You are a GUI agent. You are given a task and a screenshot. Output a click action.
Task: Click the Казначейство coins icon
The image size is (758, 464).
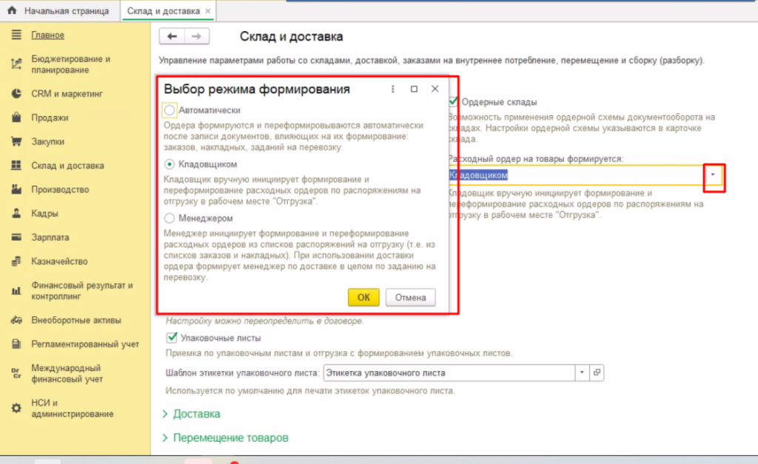[16, 261]
